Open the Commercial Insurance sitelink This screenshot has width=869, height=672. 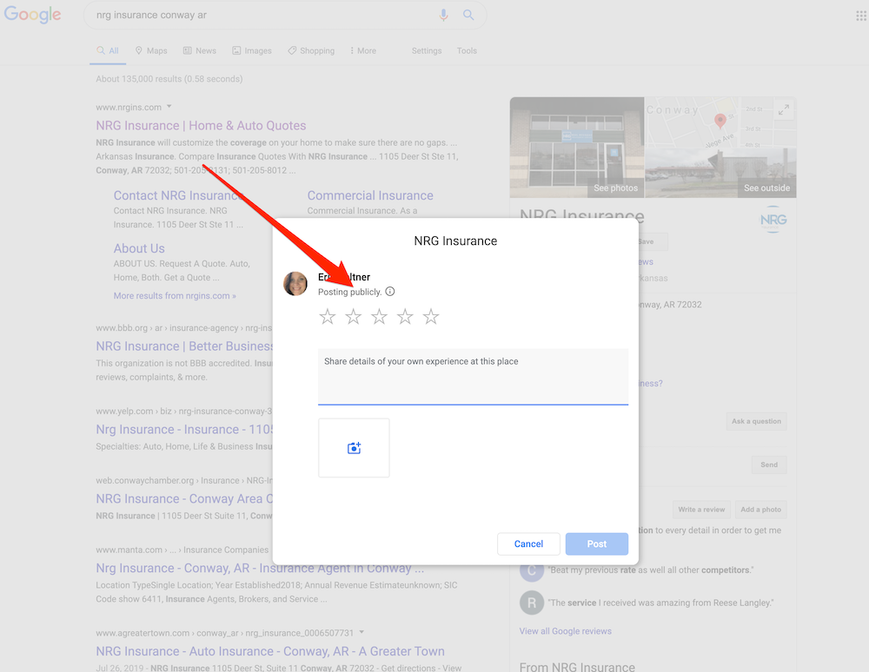tap(370, 195)
